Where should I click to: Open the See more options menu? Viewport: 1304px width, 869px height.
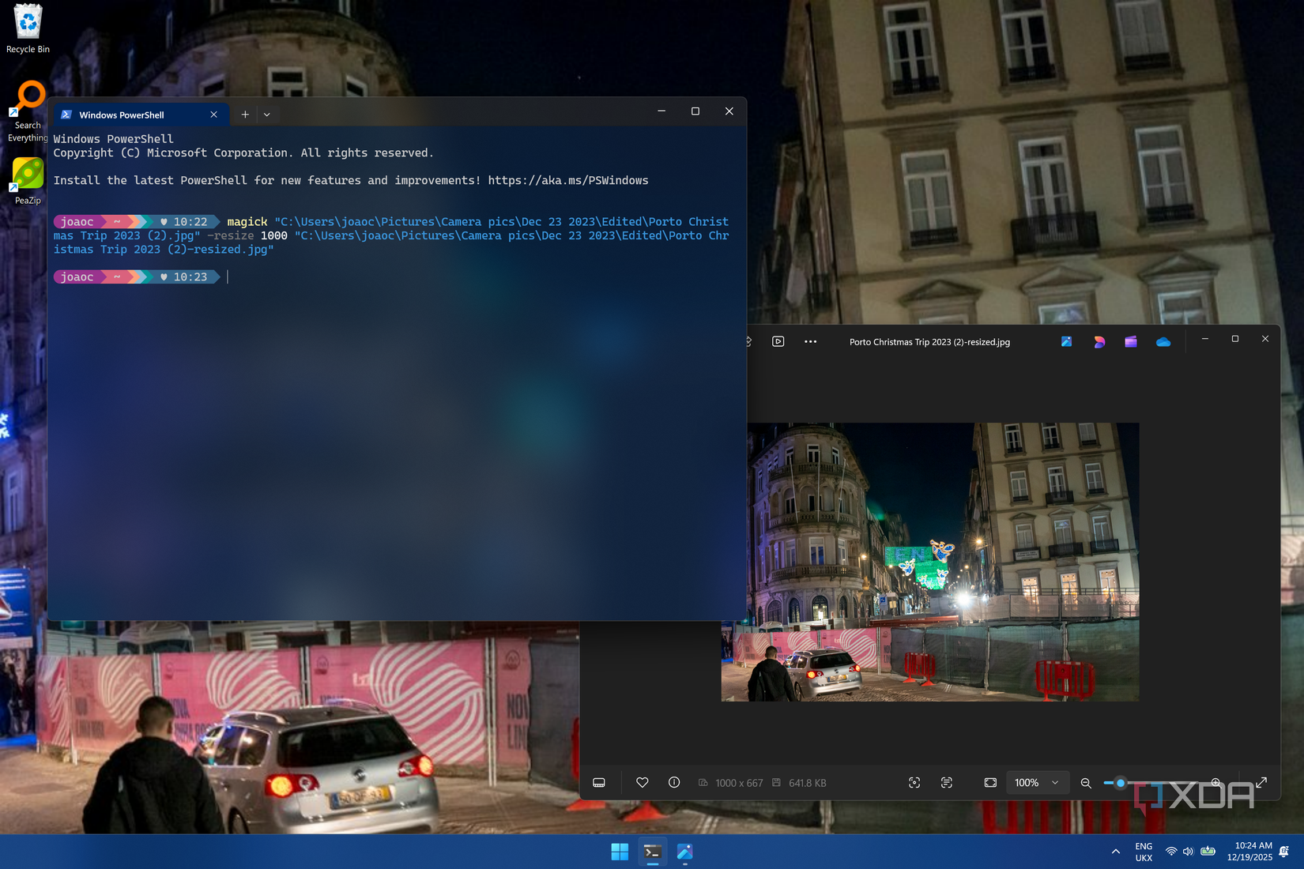[x=810, y=341]
